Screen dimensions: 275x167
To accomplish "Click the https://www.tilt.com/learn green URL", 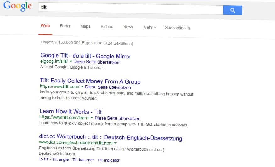I will (64, 117).
